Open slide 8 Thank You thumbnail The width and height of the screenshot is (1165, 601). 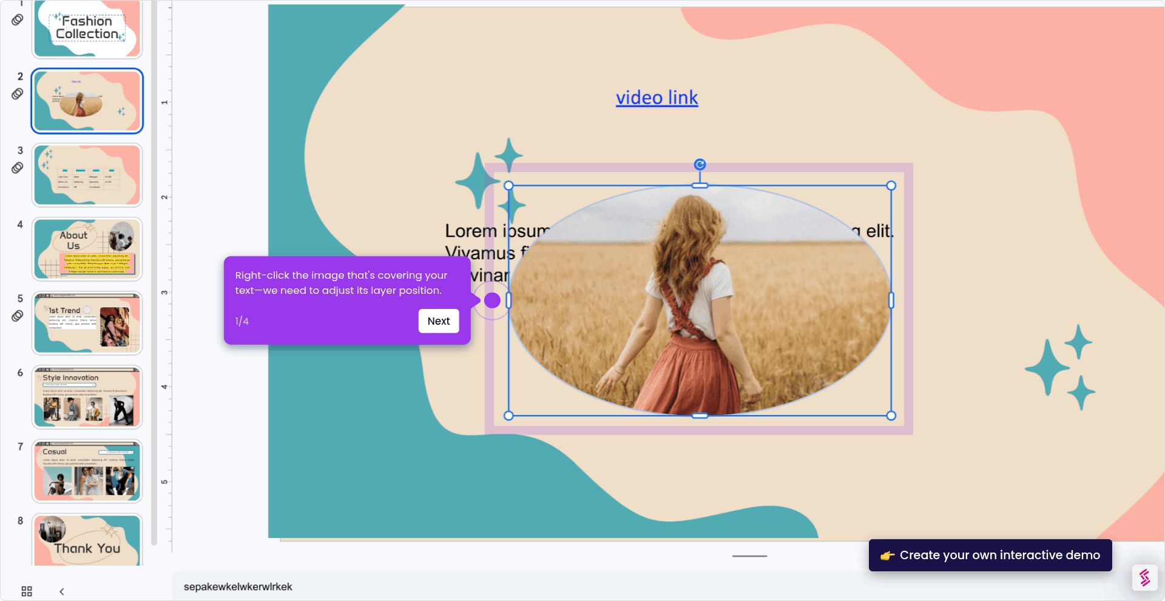click(87, 540)
